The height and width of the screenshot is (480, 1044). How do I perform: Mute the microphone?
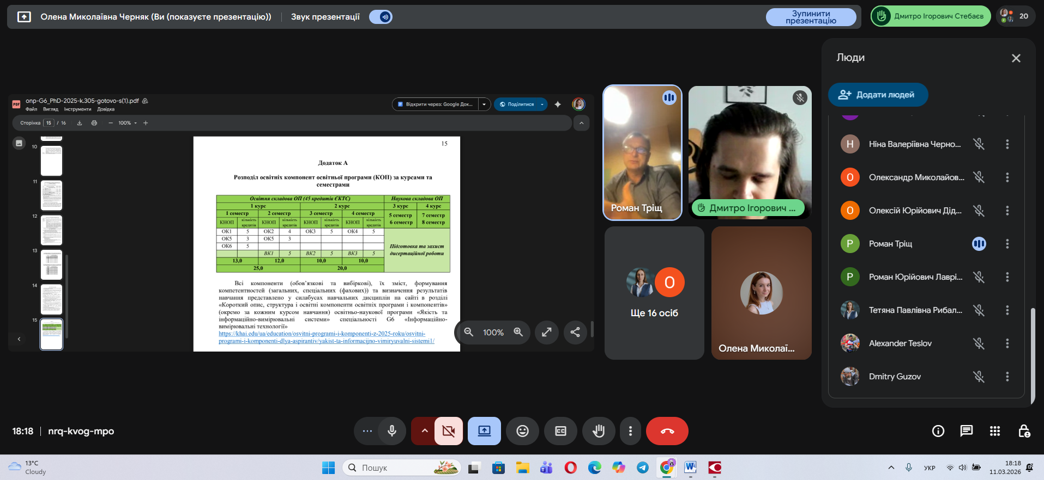click(391, 431)
